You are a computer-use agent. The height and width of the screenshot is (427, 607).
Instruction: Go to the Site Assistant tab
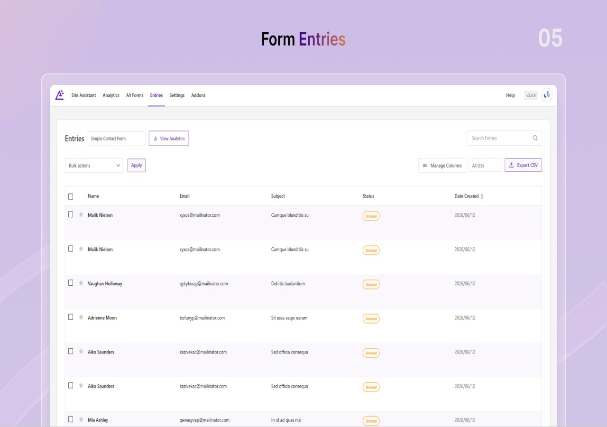[83, 95]
